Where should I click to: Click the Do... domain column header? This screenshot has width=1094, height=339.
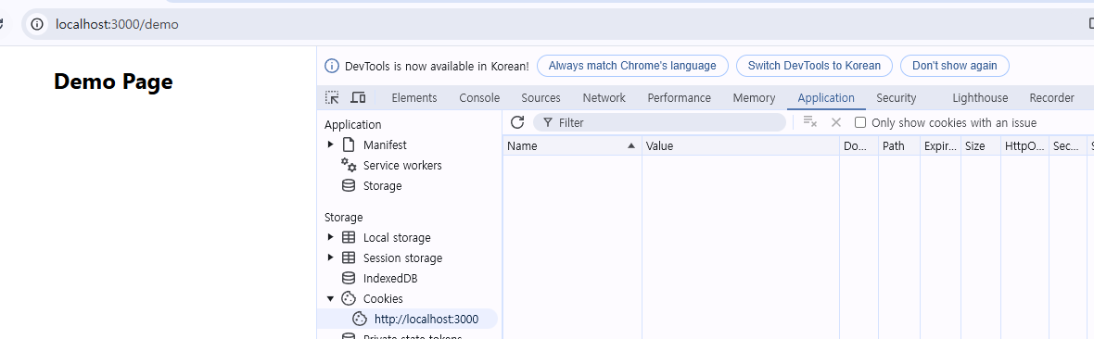tap(859, 145)
